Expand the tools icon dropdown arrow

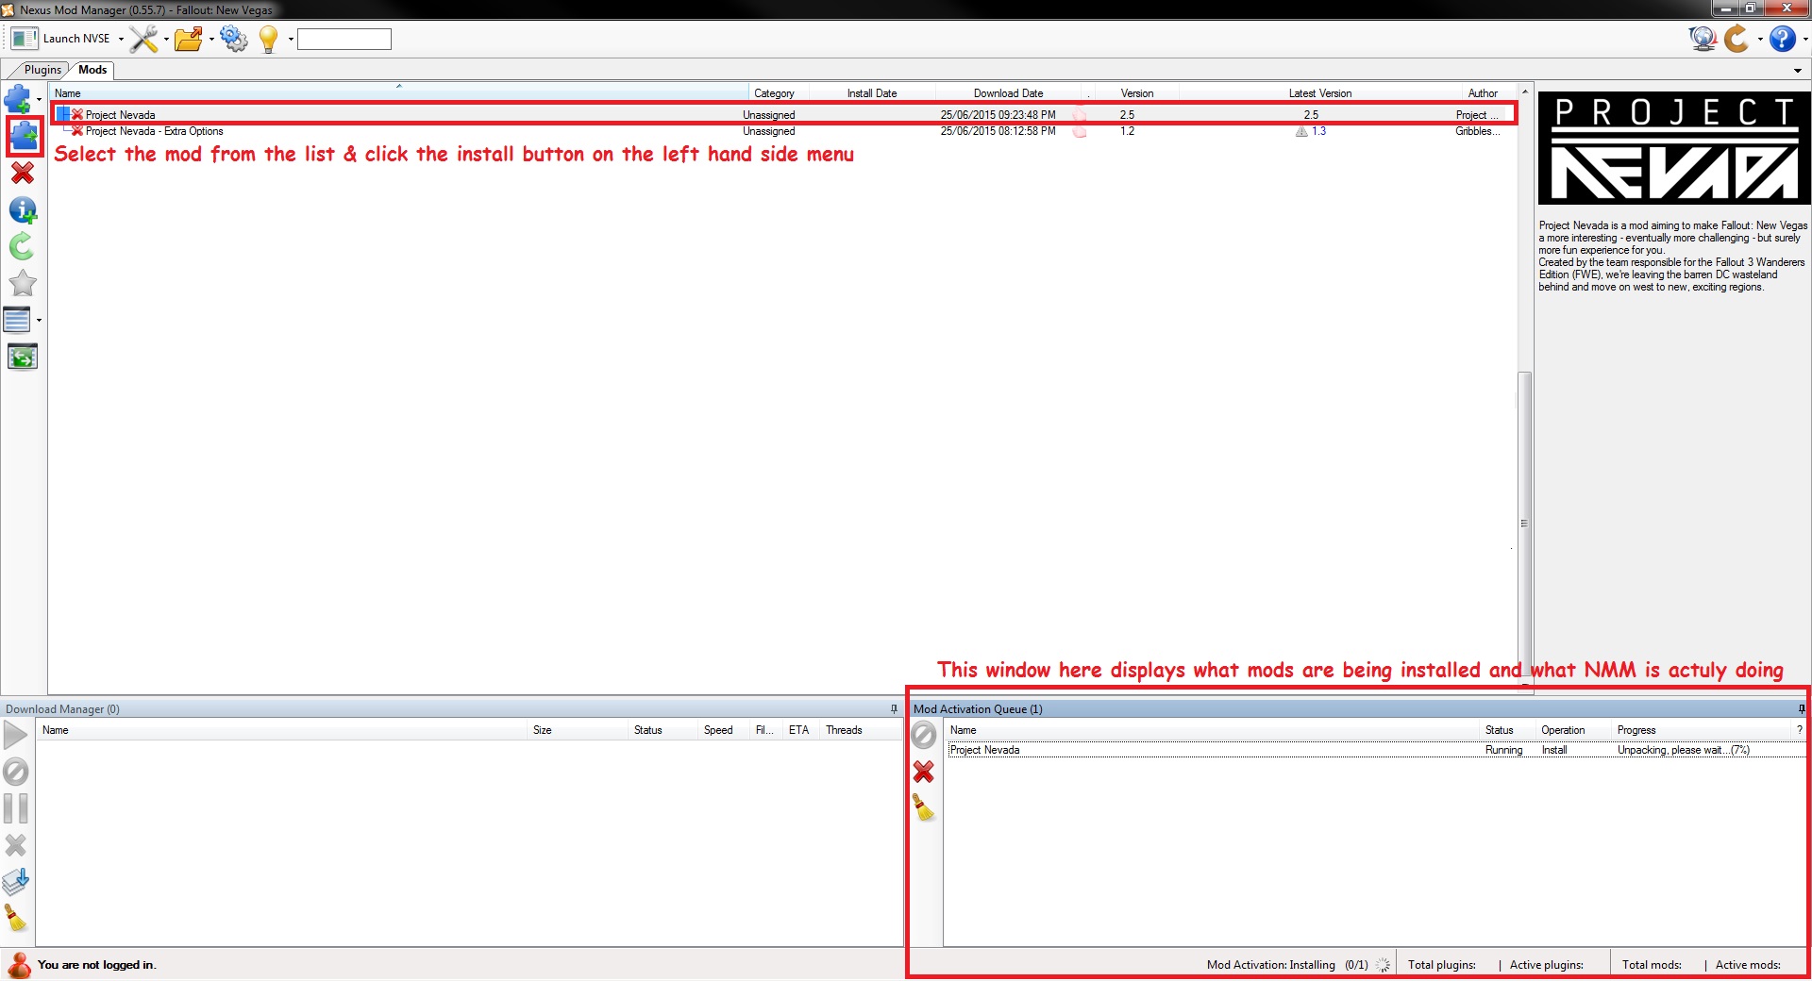166,40
